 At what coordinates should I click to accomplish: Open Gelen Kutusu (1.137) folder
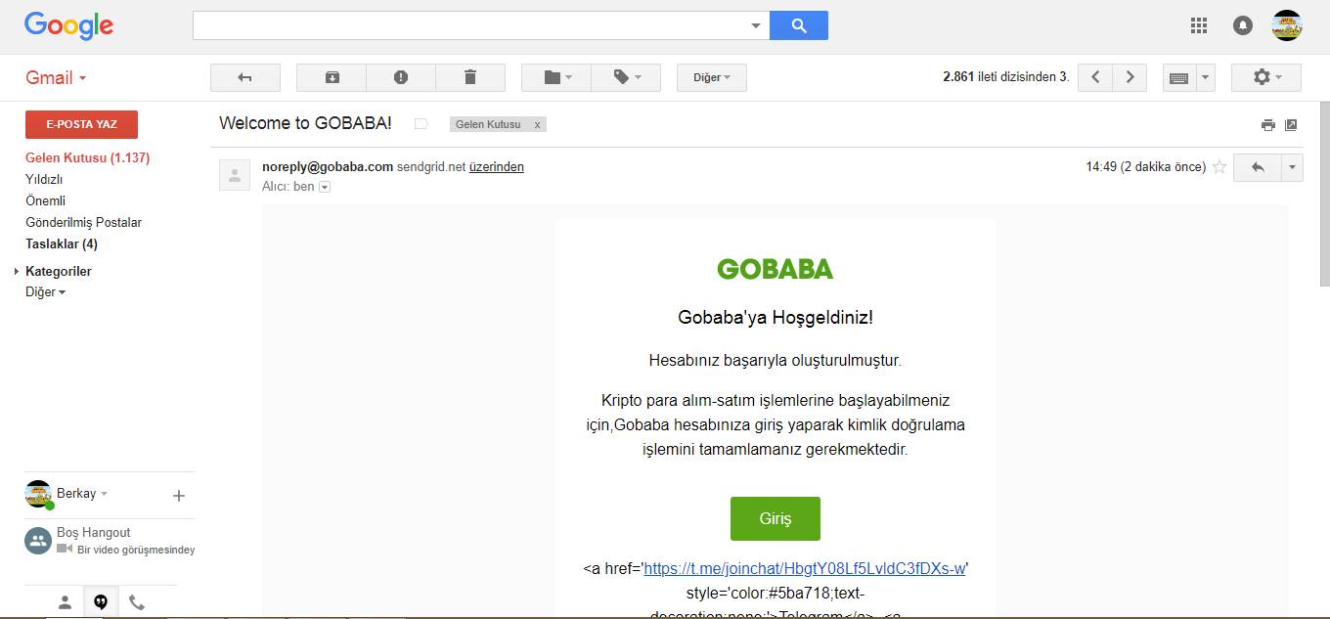click(87, 157)
